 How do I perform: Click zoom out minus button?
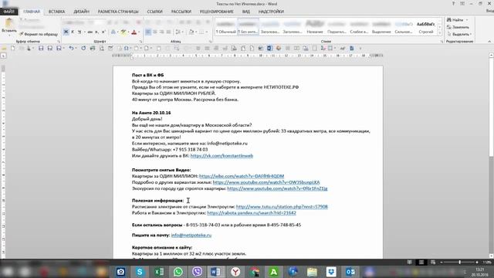(x=442, y=263)
